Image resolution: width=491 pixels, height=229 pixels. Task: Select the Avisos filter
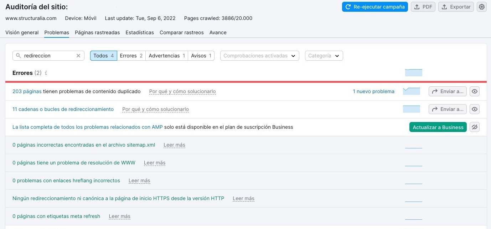click(201, 56)
